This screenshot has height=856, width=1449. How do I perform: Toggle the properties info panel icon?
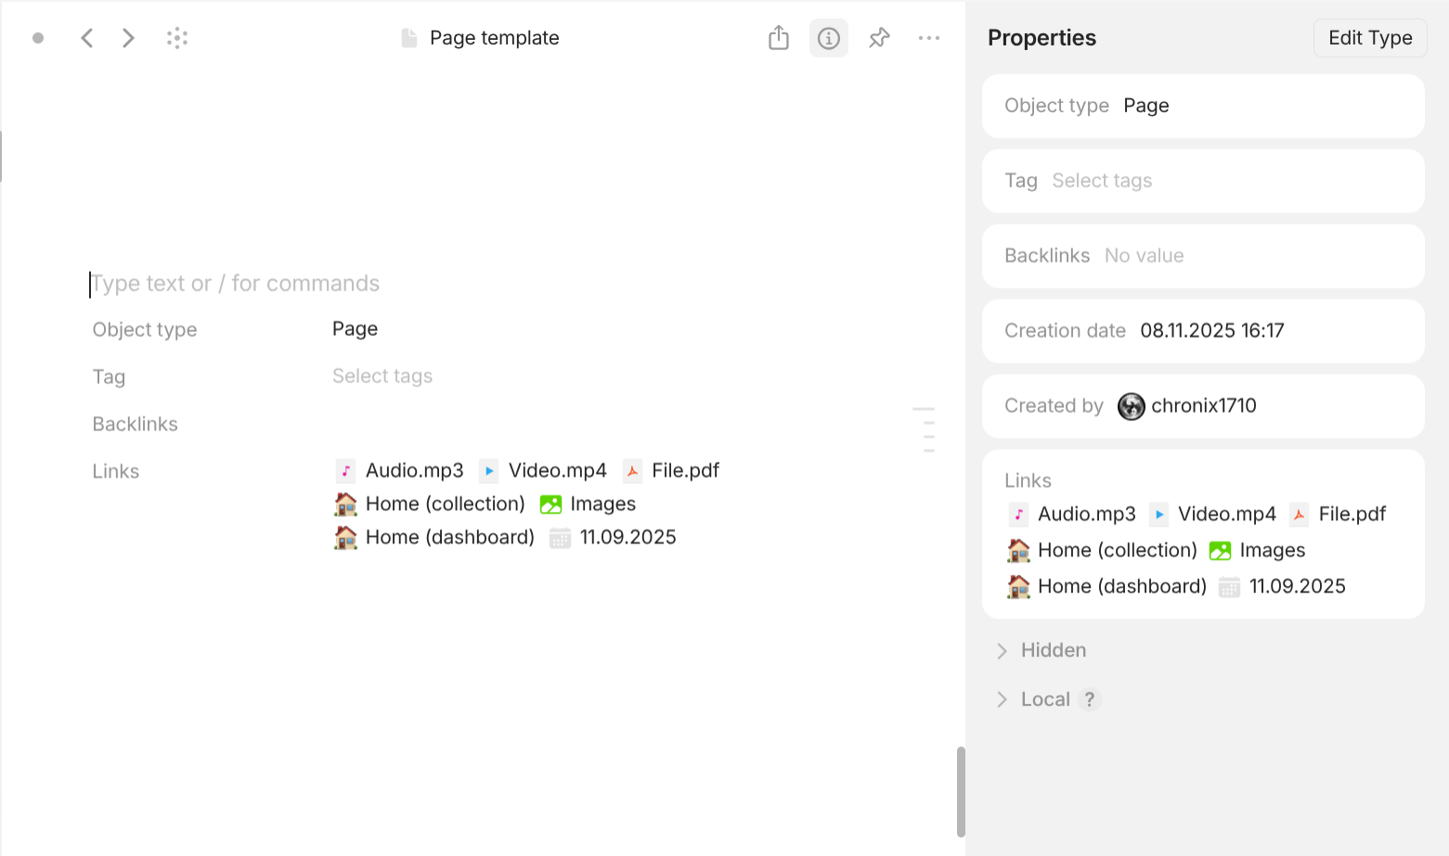(829, 38)
